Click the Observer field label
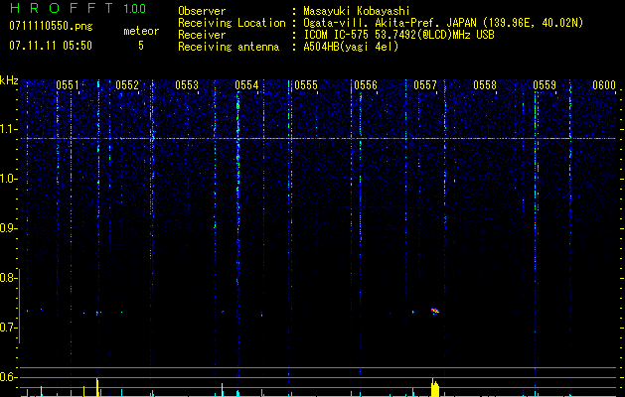 [x=202, y=11]
